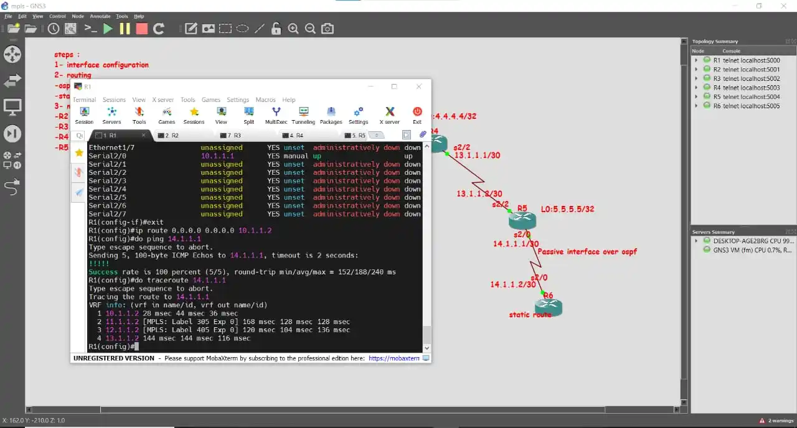Open MobaXterm Terminal menu
Viewport: 797px width, 428px height.
click(x=84, y=100)
